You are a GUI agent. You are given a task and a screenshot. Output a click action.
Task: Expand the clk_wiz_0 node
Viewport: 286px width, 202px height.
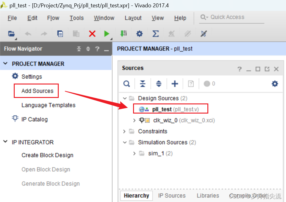point(134,120)
